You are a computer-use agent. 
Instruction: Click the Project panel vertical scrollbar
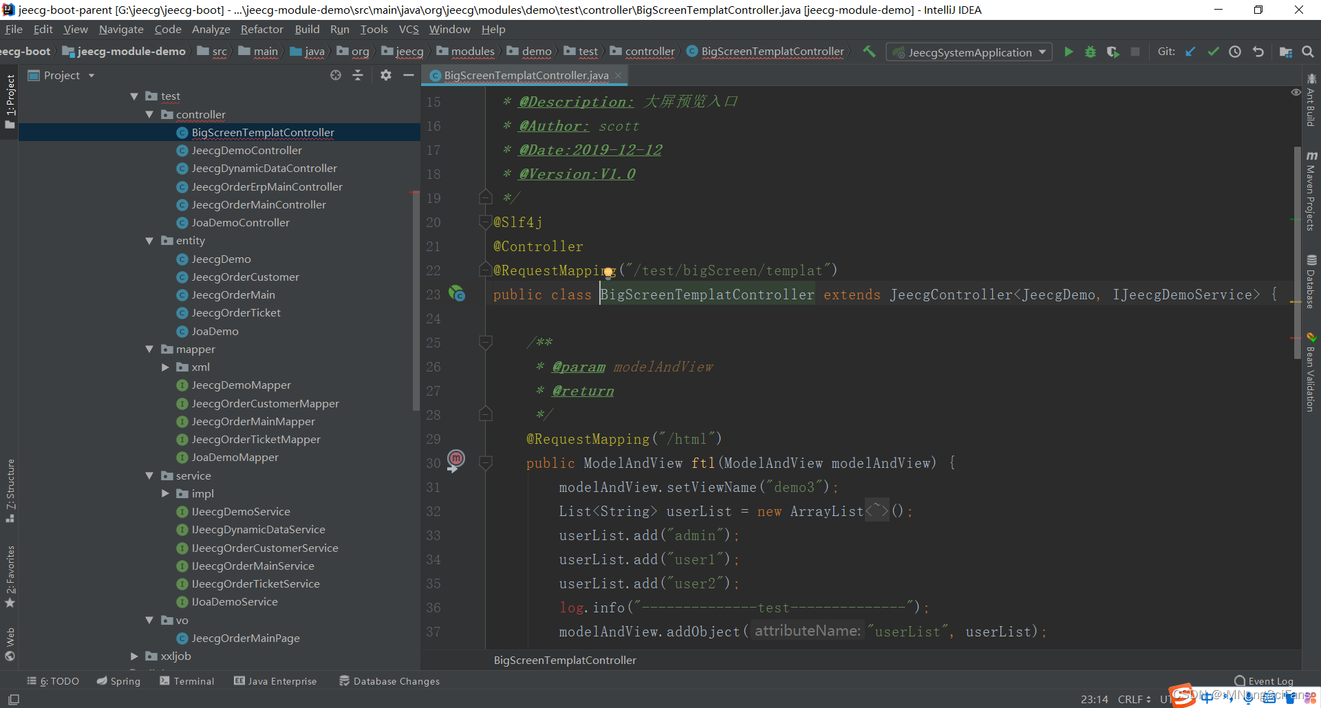pyautogui.click(x=416, y=301)
